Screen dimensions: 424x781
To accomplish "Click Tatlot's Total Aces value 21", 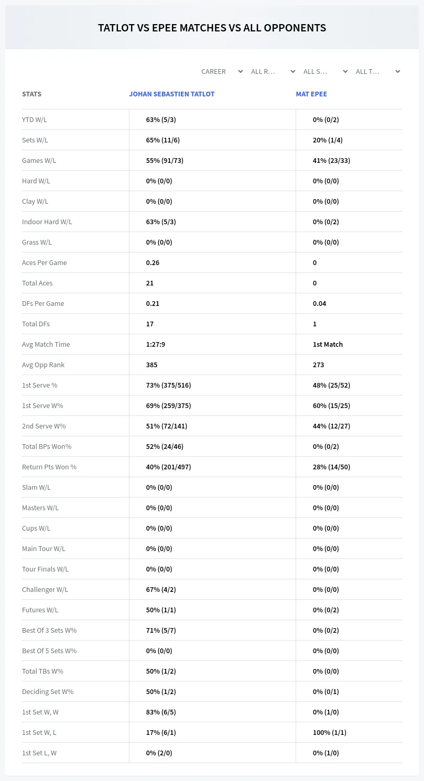I will [x=150, y=283].
